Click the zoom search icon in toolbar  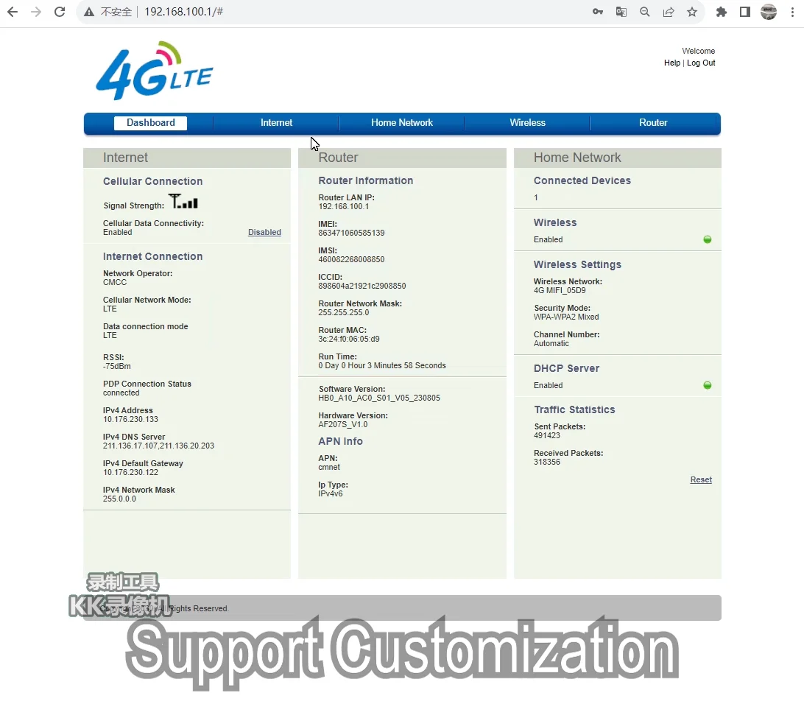pyautogui.click(x=645, y=12)
